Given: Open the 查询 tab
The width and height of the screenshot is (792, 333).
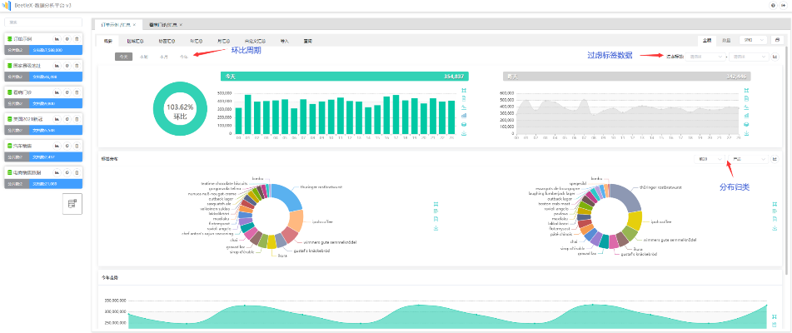Looking at the screenshot, I should 307,39.
